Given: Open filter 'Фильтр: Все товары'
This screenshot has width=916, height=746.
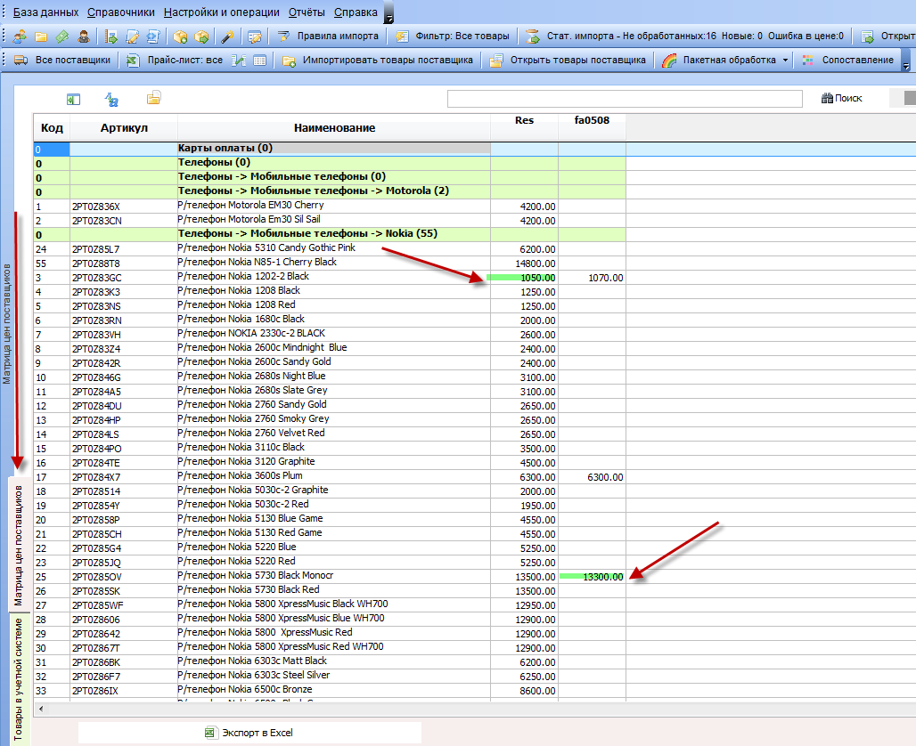Looking at the screenshot, I should [452, 36].
